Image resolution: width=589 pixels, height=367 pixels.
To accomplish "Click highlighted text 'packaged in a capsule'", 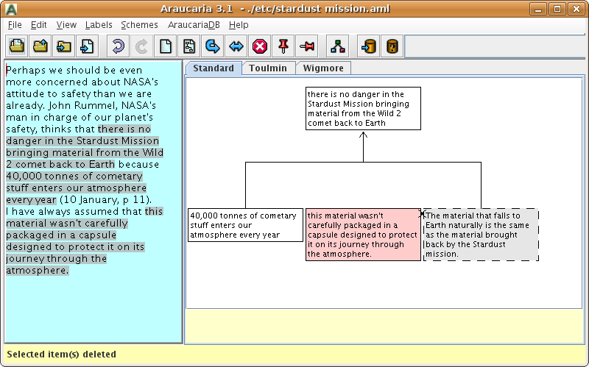I will [x=61, y=235].
